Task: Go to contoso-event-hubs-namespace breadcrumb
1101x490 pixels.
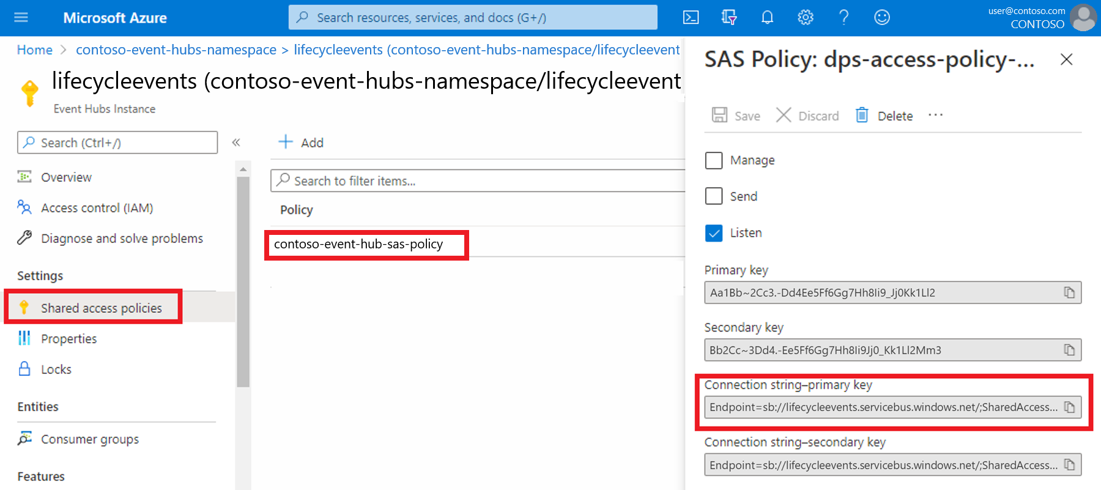Action: coord(176,50)
